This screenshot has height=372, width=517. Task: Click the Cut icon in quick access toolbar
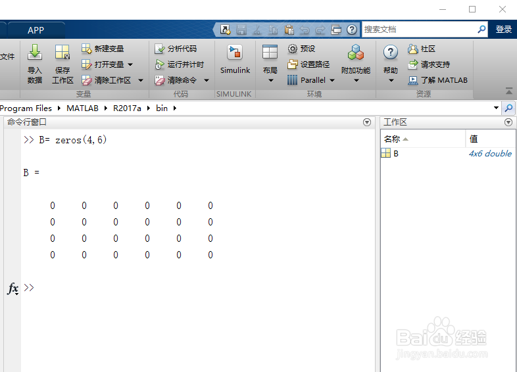pos(257,30)
